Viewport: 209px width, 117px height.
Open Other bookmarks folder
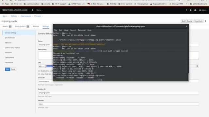pyautogui.click(x=199, y=4)
